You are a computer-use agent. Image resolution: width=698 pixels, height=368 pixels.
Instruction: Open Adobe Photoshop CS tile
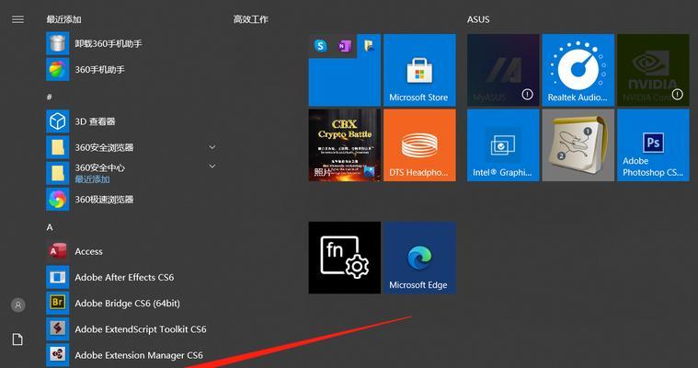click(653, 145)
